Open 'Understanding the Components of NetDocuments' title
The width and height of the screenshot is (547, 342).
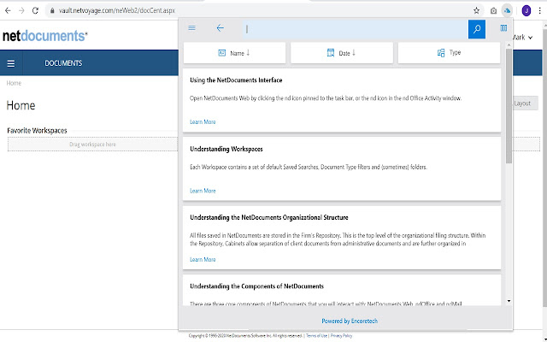[x=256, y=286]
